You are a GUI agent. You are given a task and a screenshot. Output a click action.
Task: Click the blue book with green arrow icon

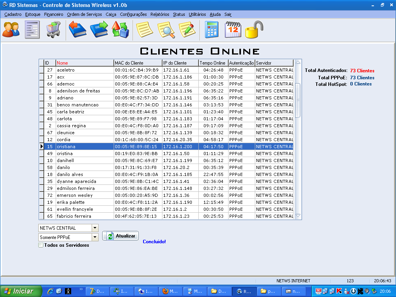tap(99, 30)
